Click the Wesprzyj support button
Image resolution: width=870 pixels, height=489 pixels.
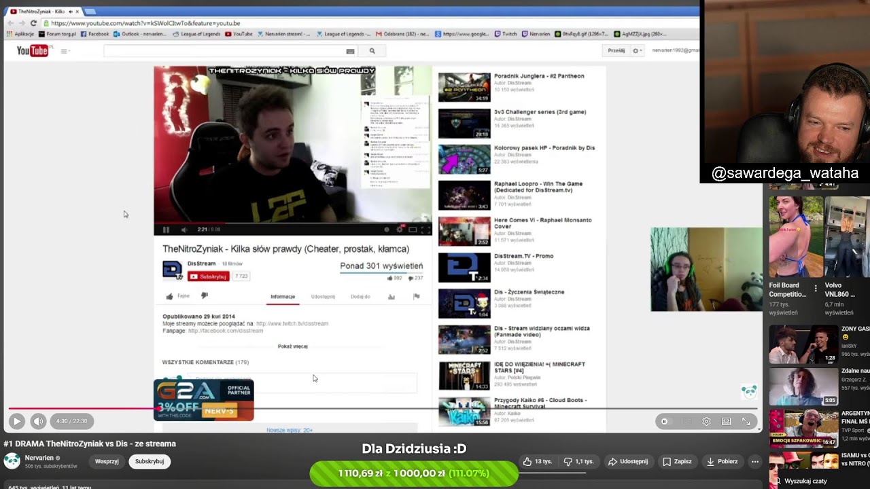pos(107,461)
